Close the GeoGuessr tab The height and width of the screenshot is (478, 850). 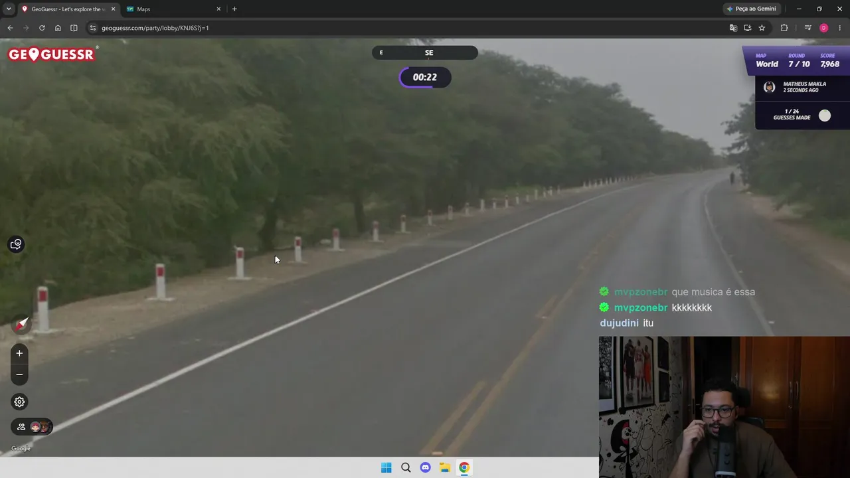tap(113, 9)
